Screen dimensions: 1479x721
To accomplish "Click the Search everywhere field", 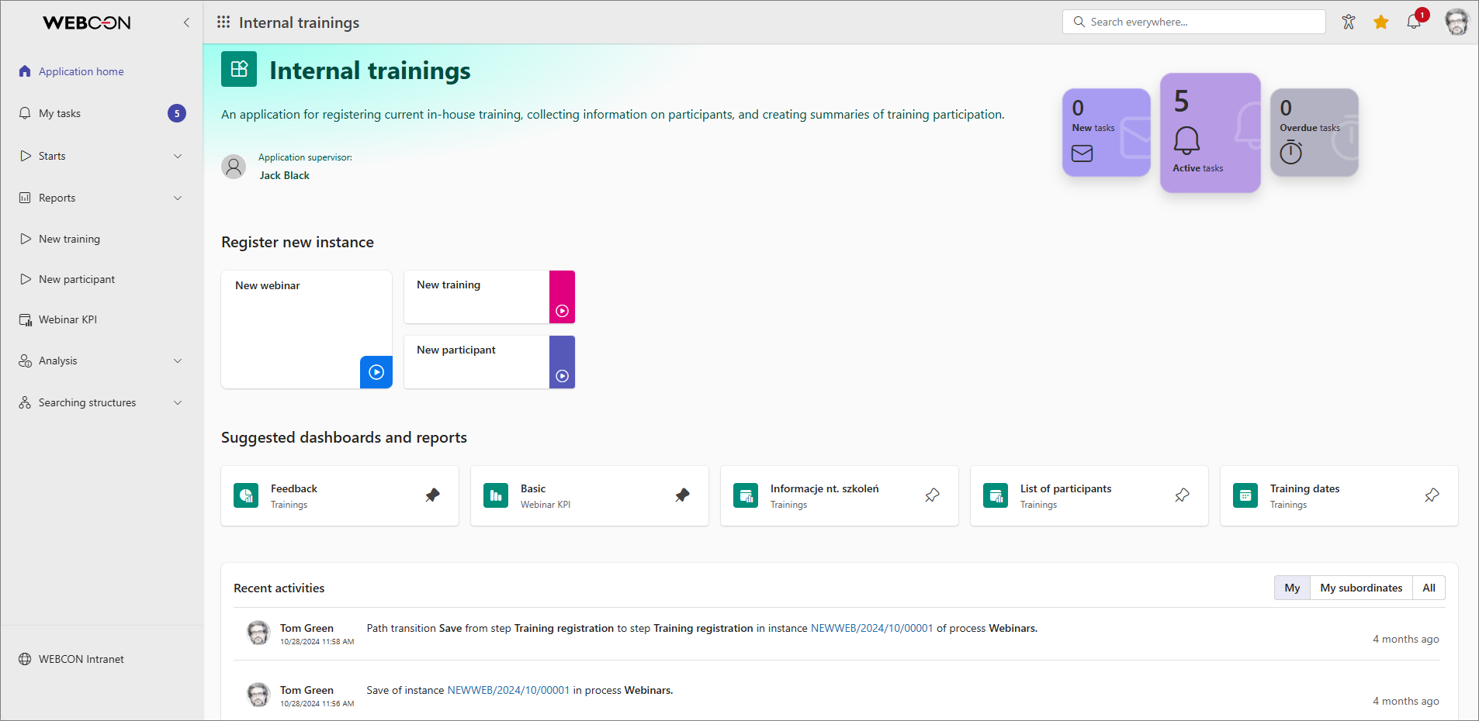I will click(1194, 22).
